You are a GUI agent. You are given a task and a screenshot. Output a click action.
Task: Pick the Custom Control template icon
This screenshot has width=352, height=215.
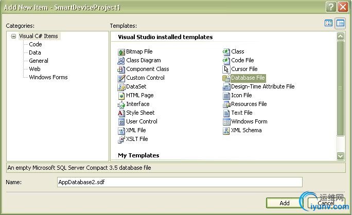point(121,78)
